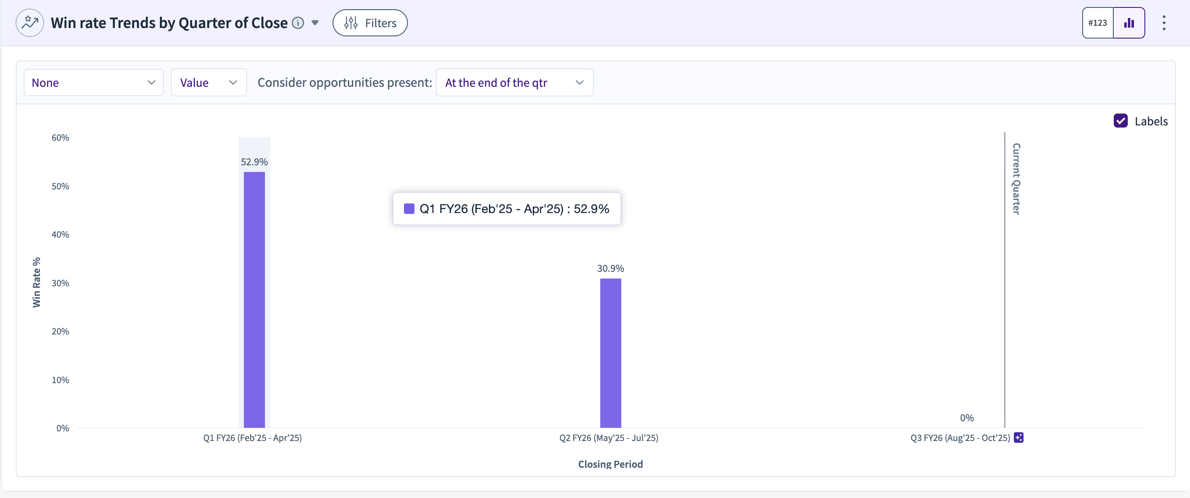Click the Q1 FY26 purple bar

pos(254,299)
